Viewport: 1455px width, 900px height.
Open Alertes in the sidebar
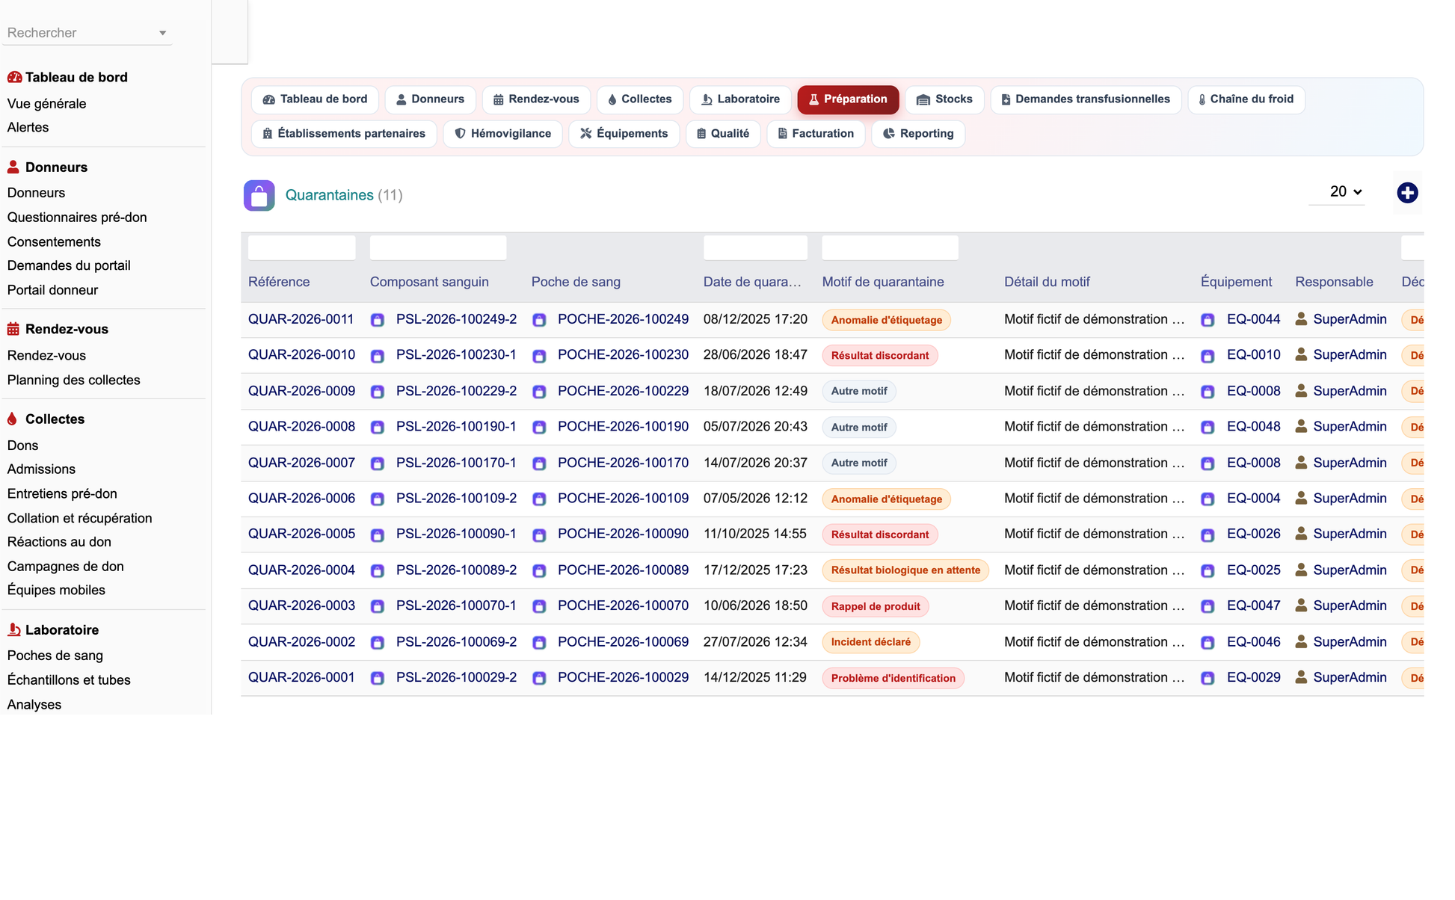pos(28,128)
